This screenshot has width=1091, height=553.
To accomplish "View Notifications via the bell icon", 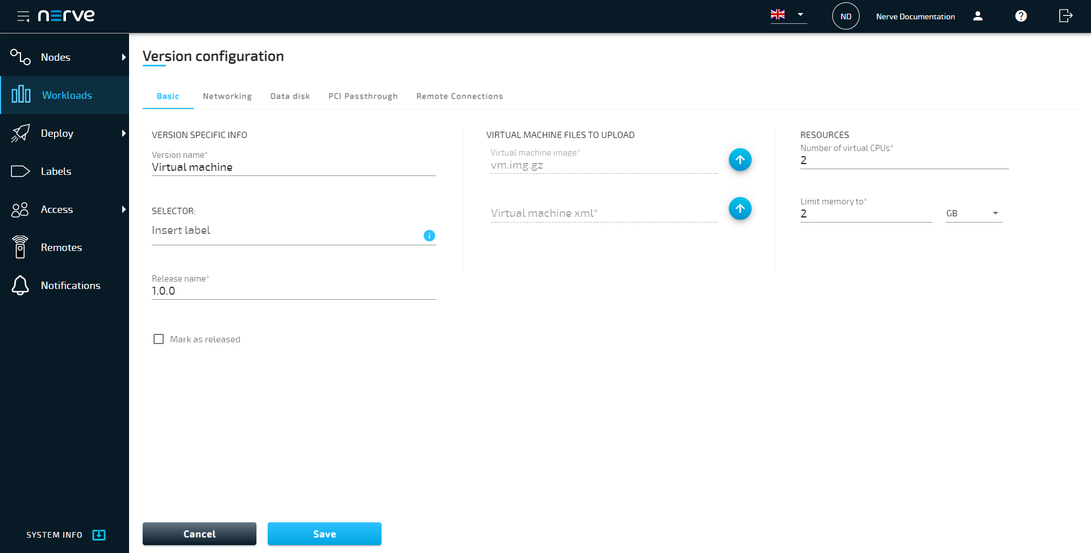I will [x=20, y=285].
